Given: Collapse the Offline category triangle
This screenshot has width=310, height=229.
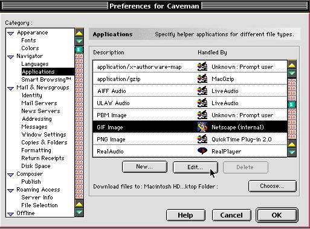Looking at the screenshot, I should click(x=10, y=214).
